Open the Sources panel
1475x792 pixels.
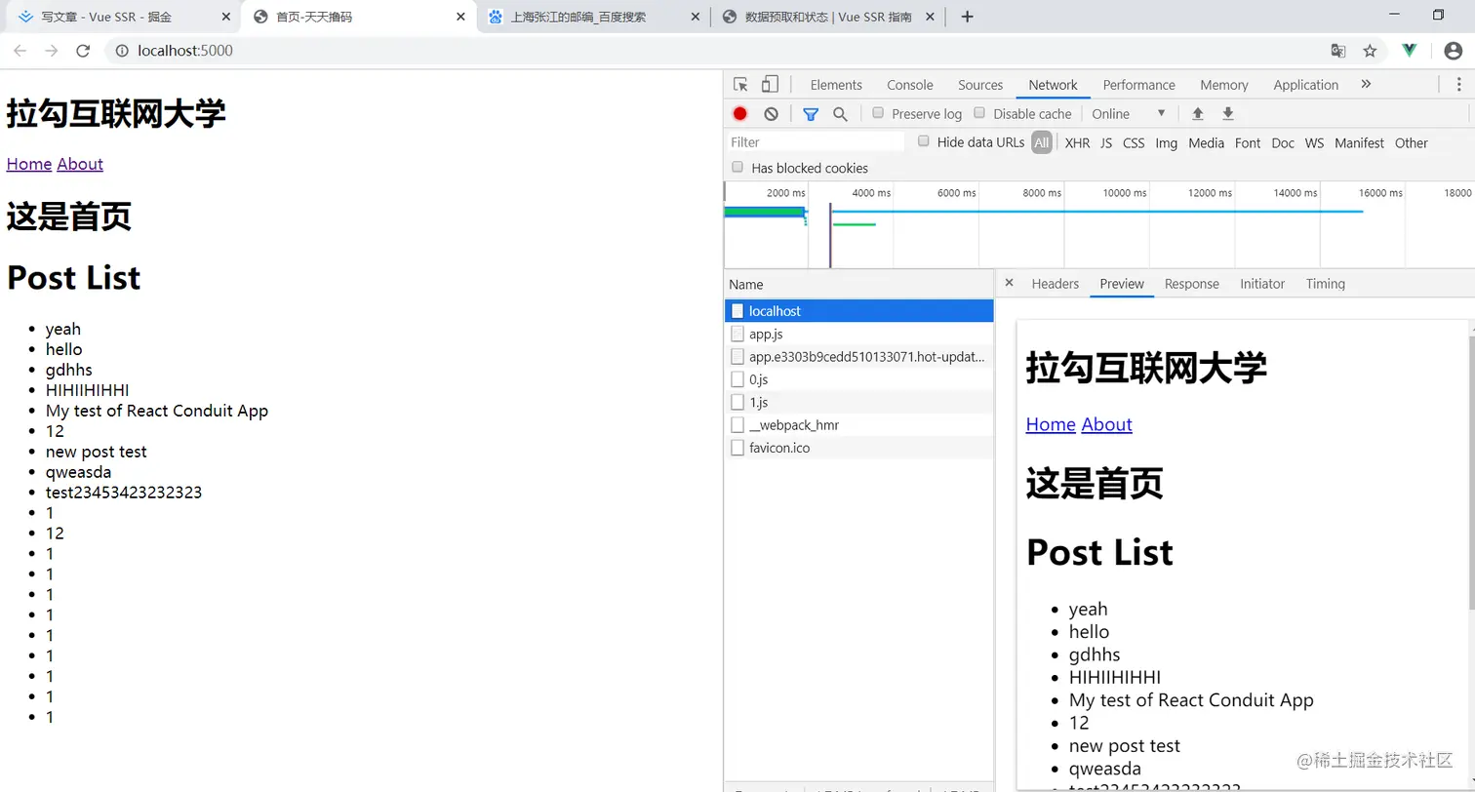pos(980,85)
